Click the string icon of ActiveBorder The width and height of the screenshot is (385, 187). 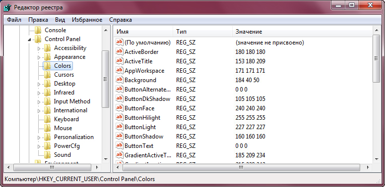coord(120,51)
